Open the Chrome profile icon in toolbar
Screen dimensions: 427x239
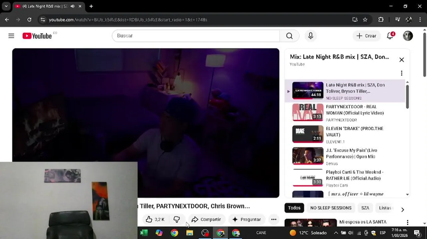[x=409, y=20]
